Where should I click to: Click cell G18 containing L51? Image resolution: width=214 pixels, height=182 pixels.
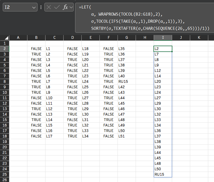click(x=127, y=136)
